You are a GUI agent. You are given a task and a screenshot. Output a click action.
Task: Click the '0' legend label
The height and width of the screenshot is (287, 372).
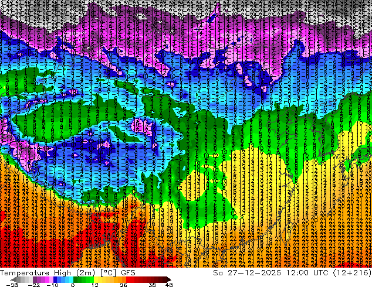tap(73, 285)
